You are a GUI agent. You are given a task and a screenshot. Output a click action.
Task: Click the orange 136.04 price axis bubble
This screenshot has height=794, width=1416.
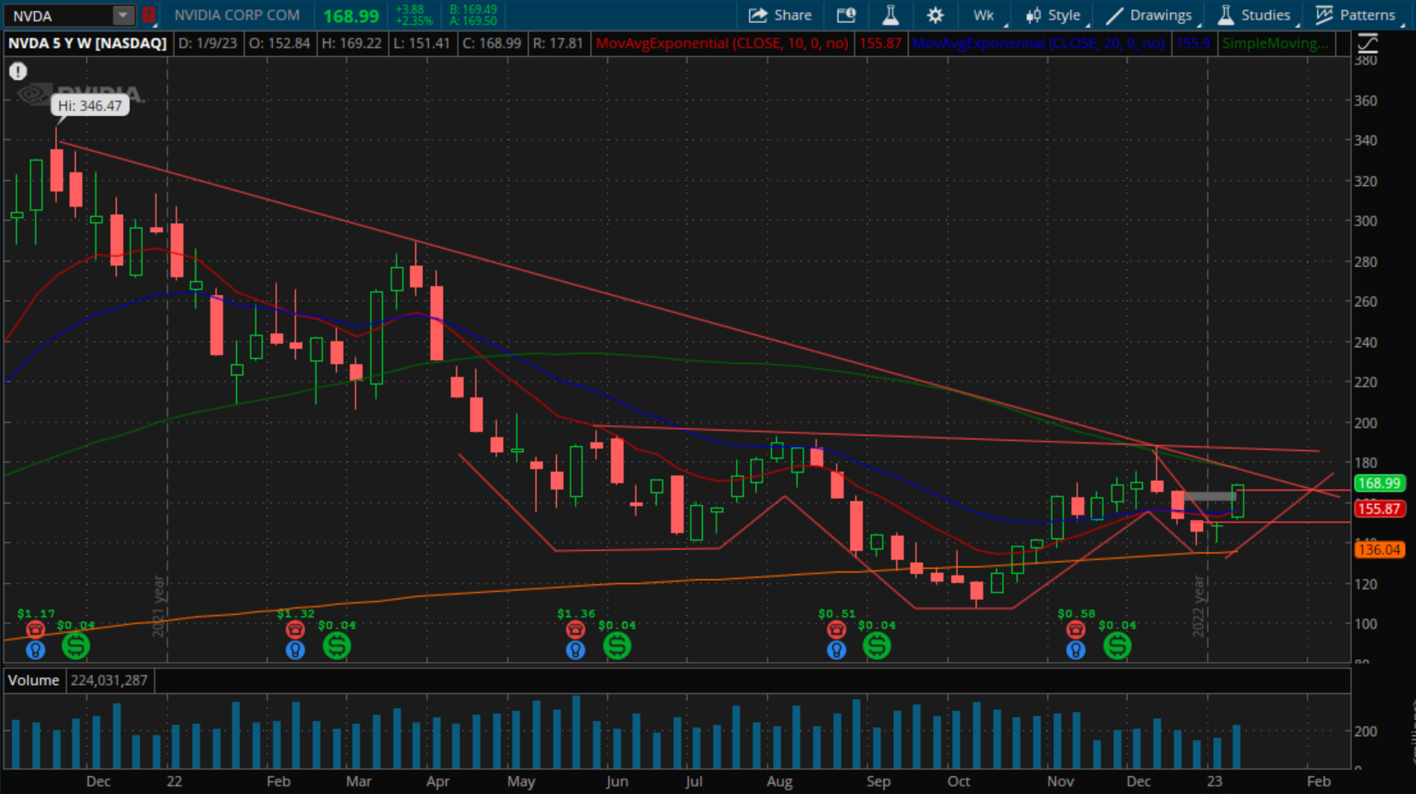[x=1379, y=550]
